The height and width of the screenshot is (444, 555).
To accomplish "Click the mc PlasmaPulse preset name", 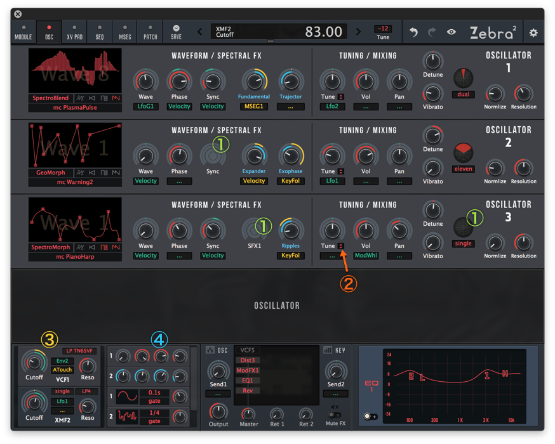I will click(x=75, y=107).
